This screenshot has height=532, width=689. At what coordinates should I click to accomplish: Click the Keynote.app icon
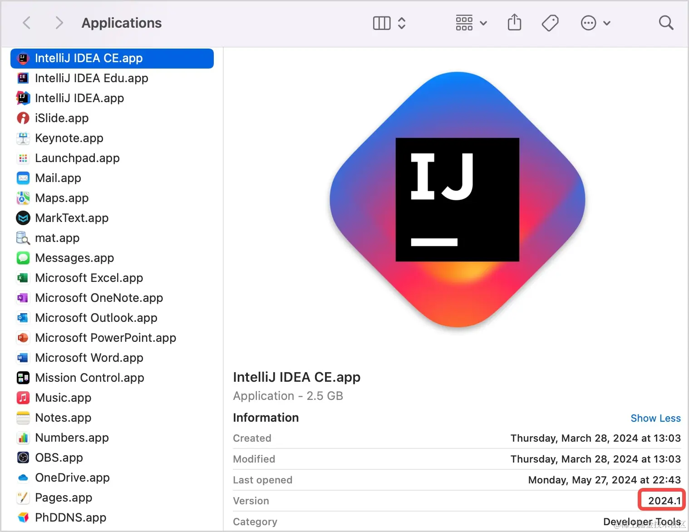click(23, 138)
